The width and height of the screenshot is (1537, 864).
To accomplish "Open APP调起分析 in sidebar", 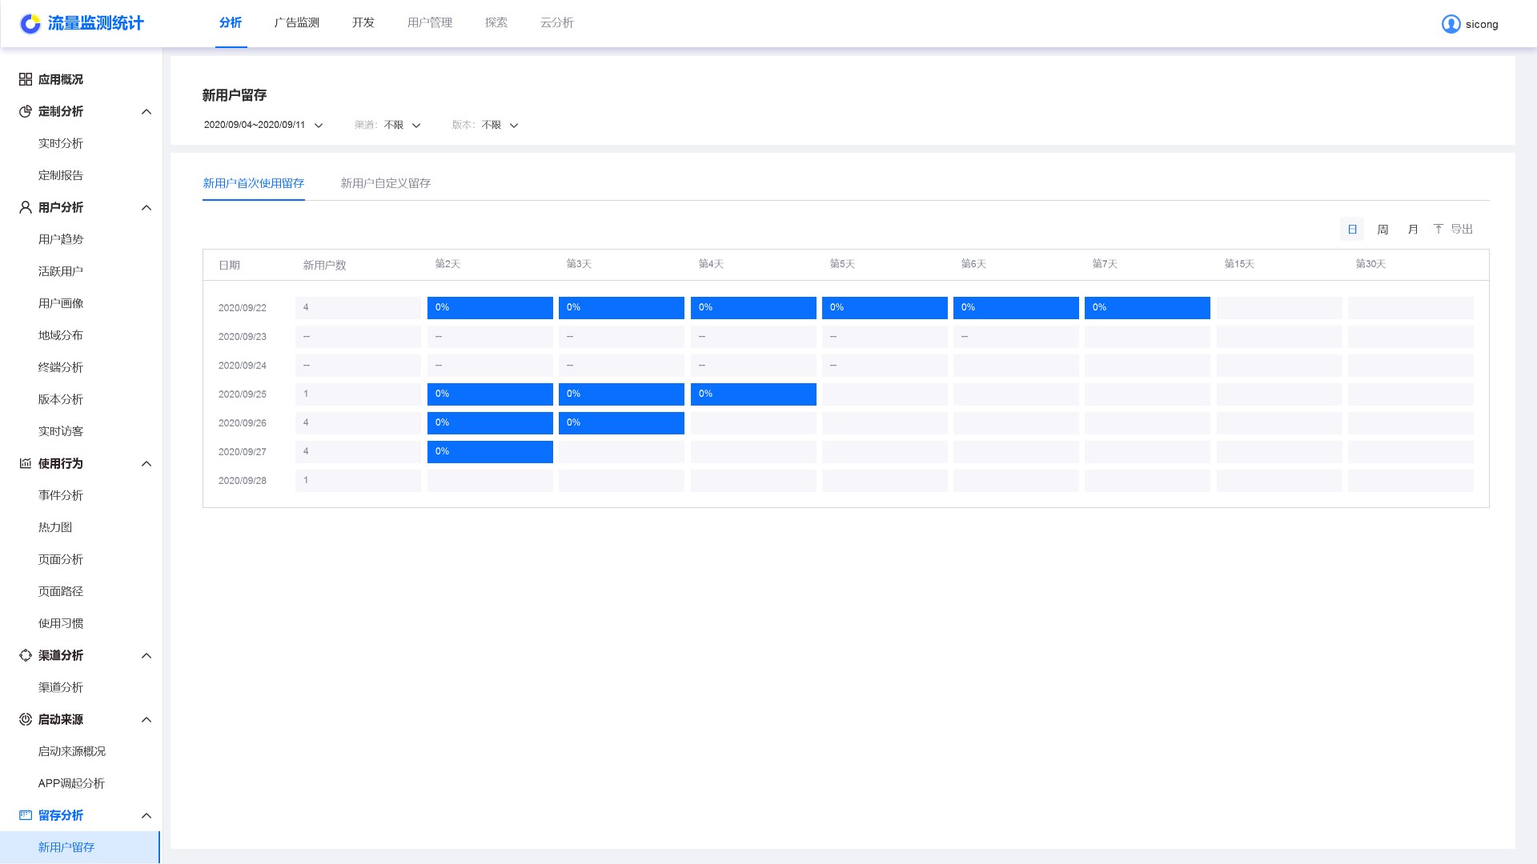I will (71, 783).
